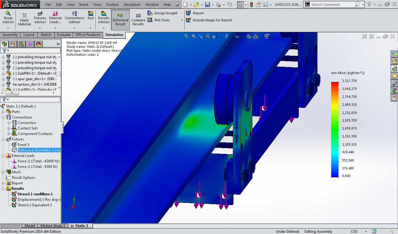This screenshot has height=234, width=398.
Task: Collapse the Results folder
Action: point(3,189)
